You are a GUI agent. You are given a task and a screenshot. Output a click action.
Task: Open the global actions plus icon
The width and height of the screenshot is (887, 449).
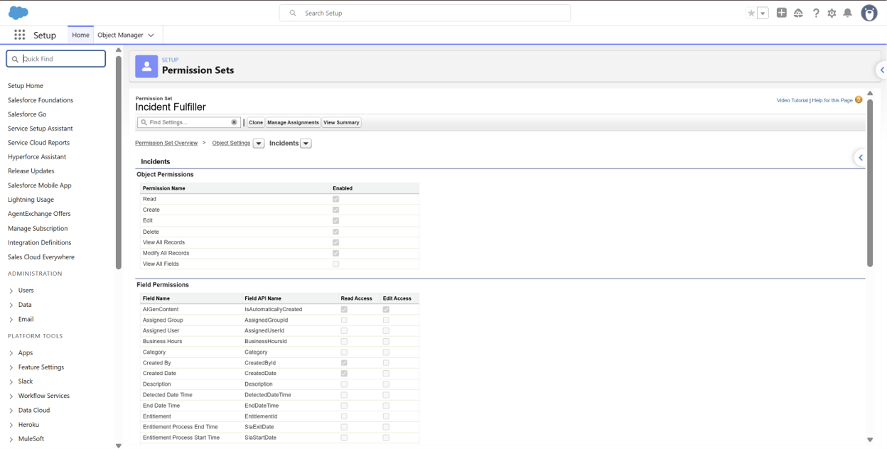(x=782, y=13)
